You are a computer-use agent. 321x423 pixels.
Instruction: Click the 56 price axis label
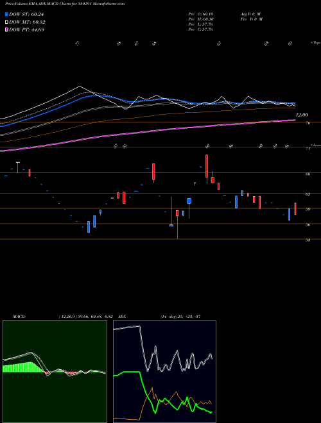pyautogui.click(x=308, y=225)
